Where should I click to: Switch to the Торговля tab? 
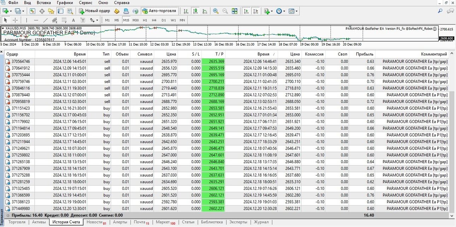pos(17,222)
